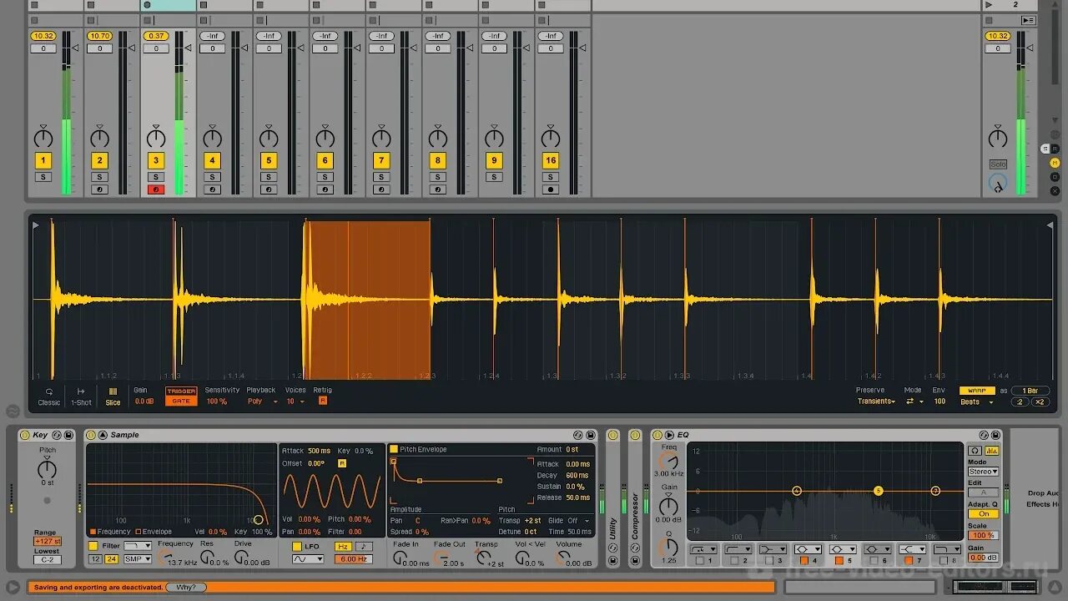Toggle Adaptive Q On button
The image size is (1068, 601).
[x=983, y=514]
